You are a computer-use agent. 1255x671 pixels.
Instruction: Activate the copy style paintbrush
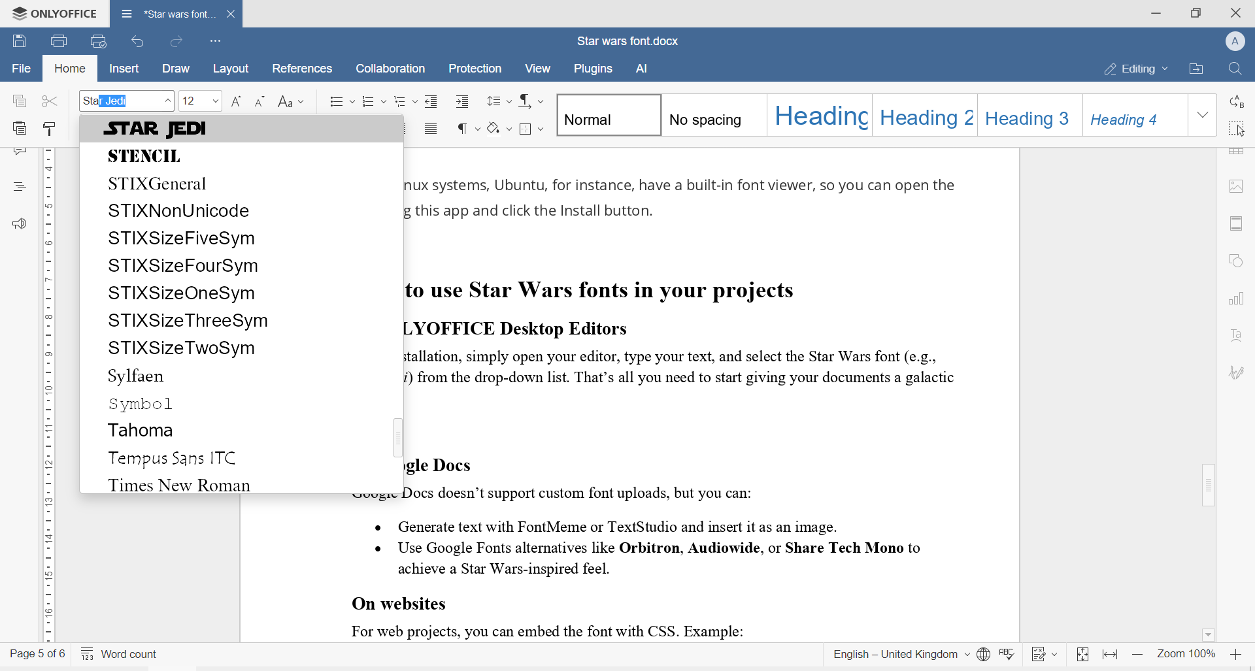click(x=50, y=129)
